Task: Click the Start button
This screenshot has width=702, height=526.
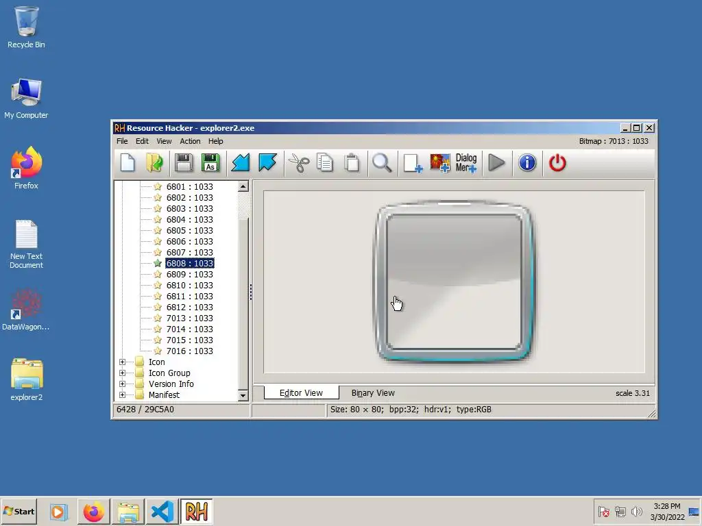Action: click(19, 511)
